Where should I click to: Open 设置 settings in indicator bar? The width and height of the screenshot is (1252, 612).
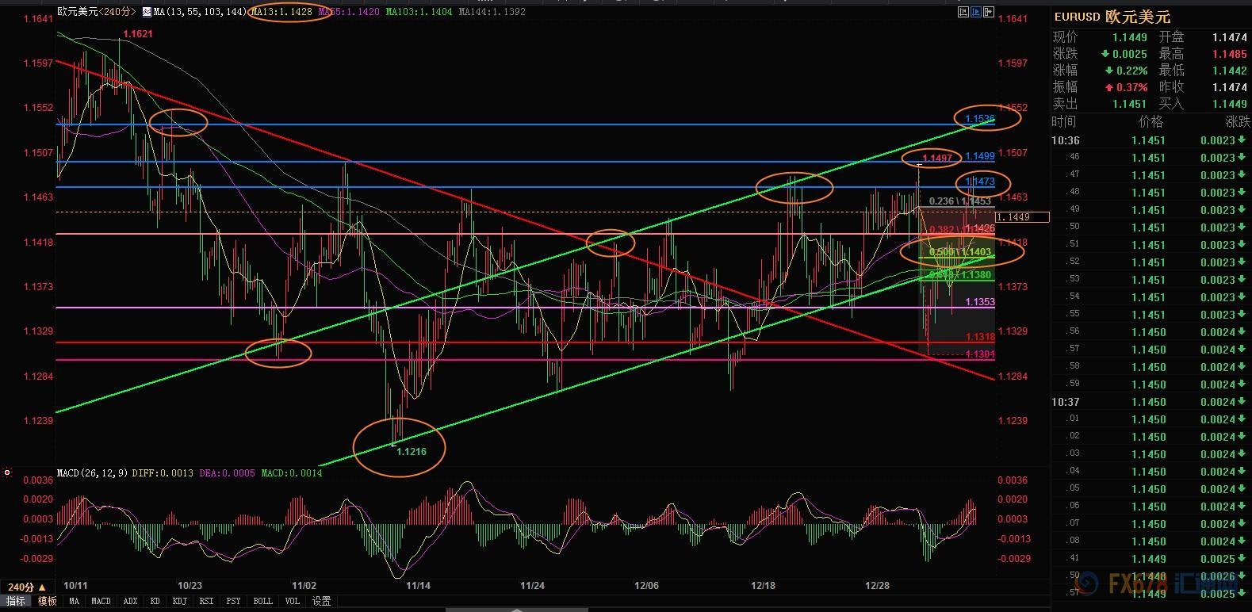point(321,602)
